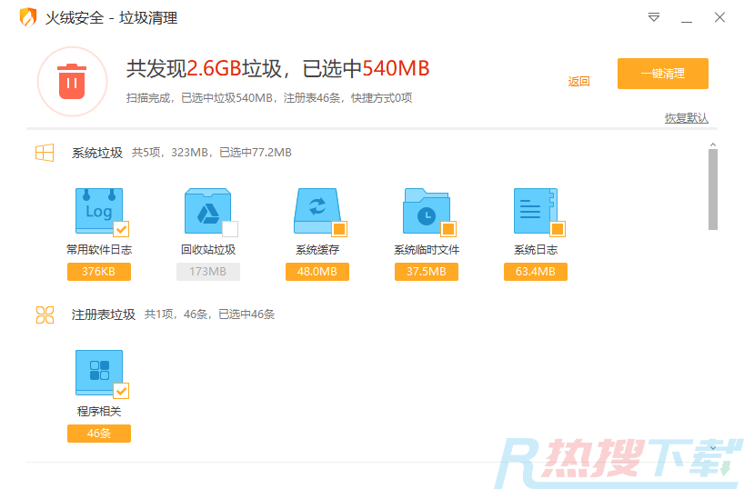Toggle the 系统临时文件 partial checkbox

click(x=448, y=229)
